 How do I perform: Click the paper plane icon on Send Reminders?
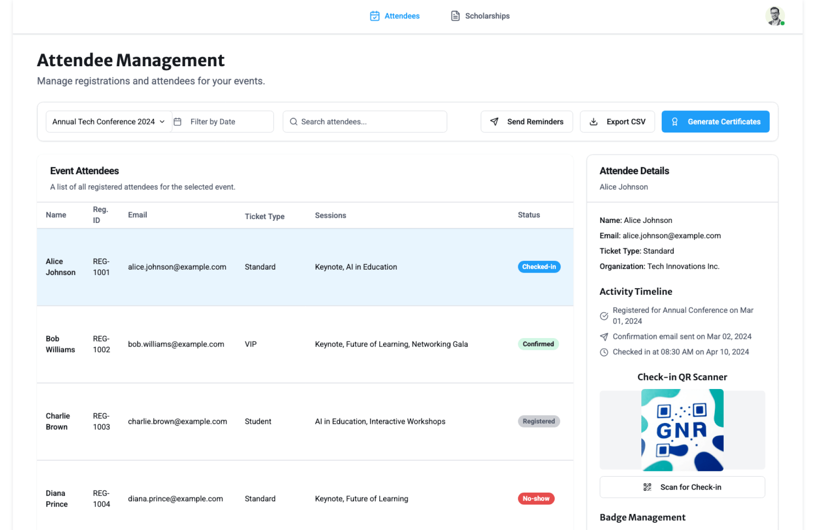494,122
